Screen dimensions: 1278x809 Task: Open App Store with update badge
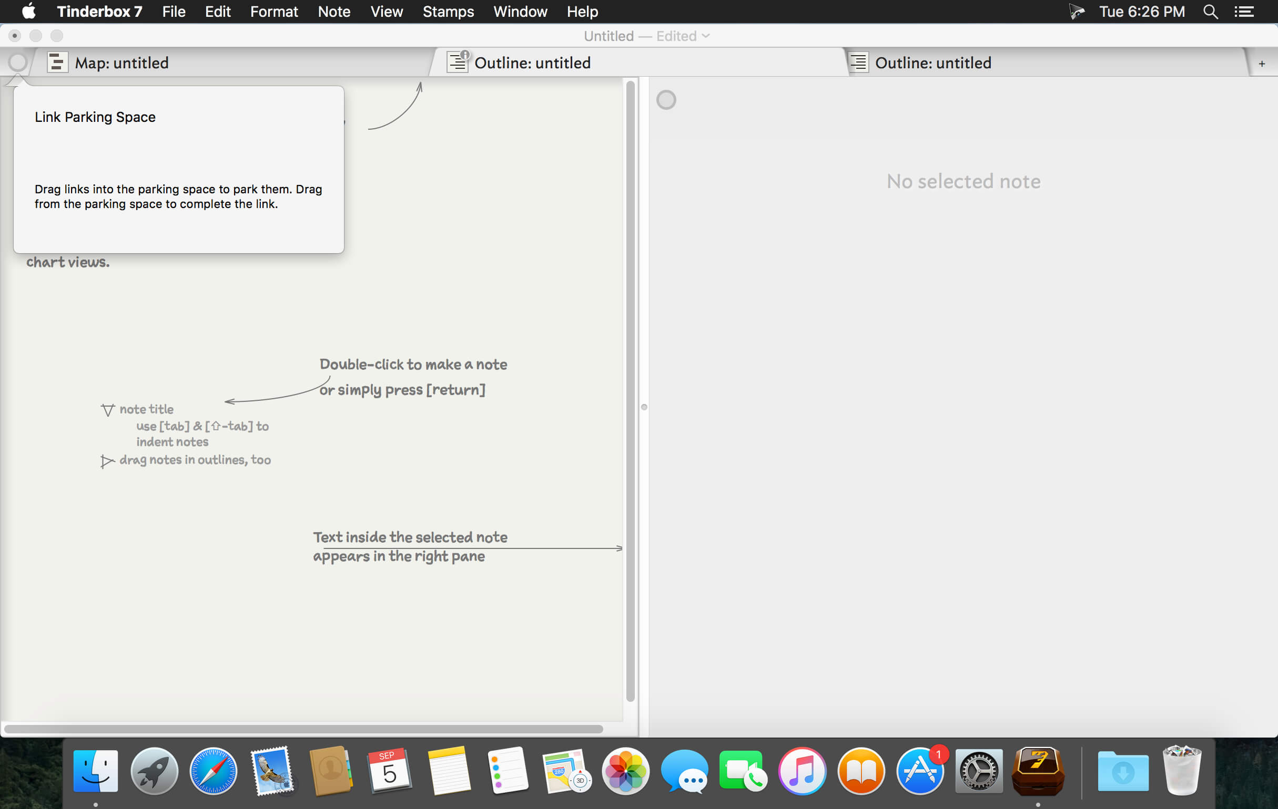(920, 771)
